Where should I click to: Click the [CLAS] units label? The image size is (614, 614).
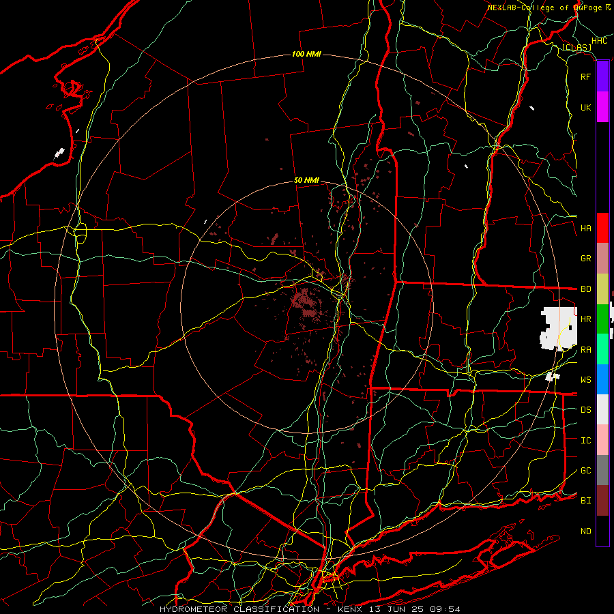pyautogui.click(x=576, y=47)
